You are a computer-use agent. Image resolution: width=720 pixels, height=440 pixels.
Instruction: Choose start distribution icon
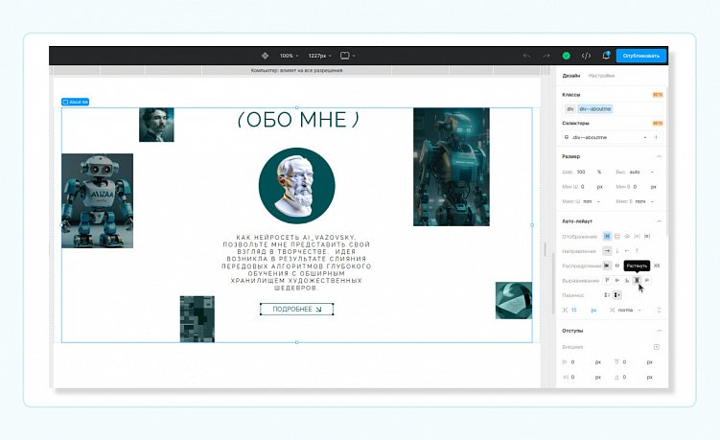(607, 266)
